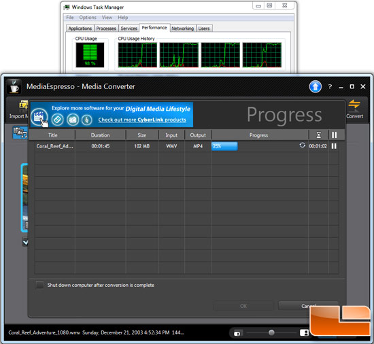
Task: Click the refresh spinner icon in progress row
Action: [x=302, y=145]
